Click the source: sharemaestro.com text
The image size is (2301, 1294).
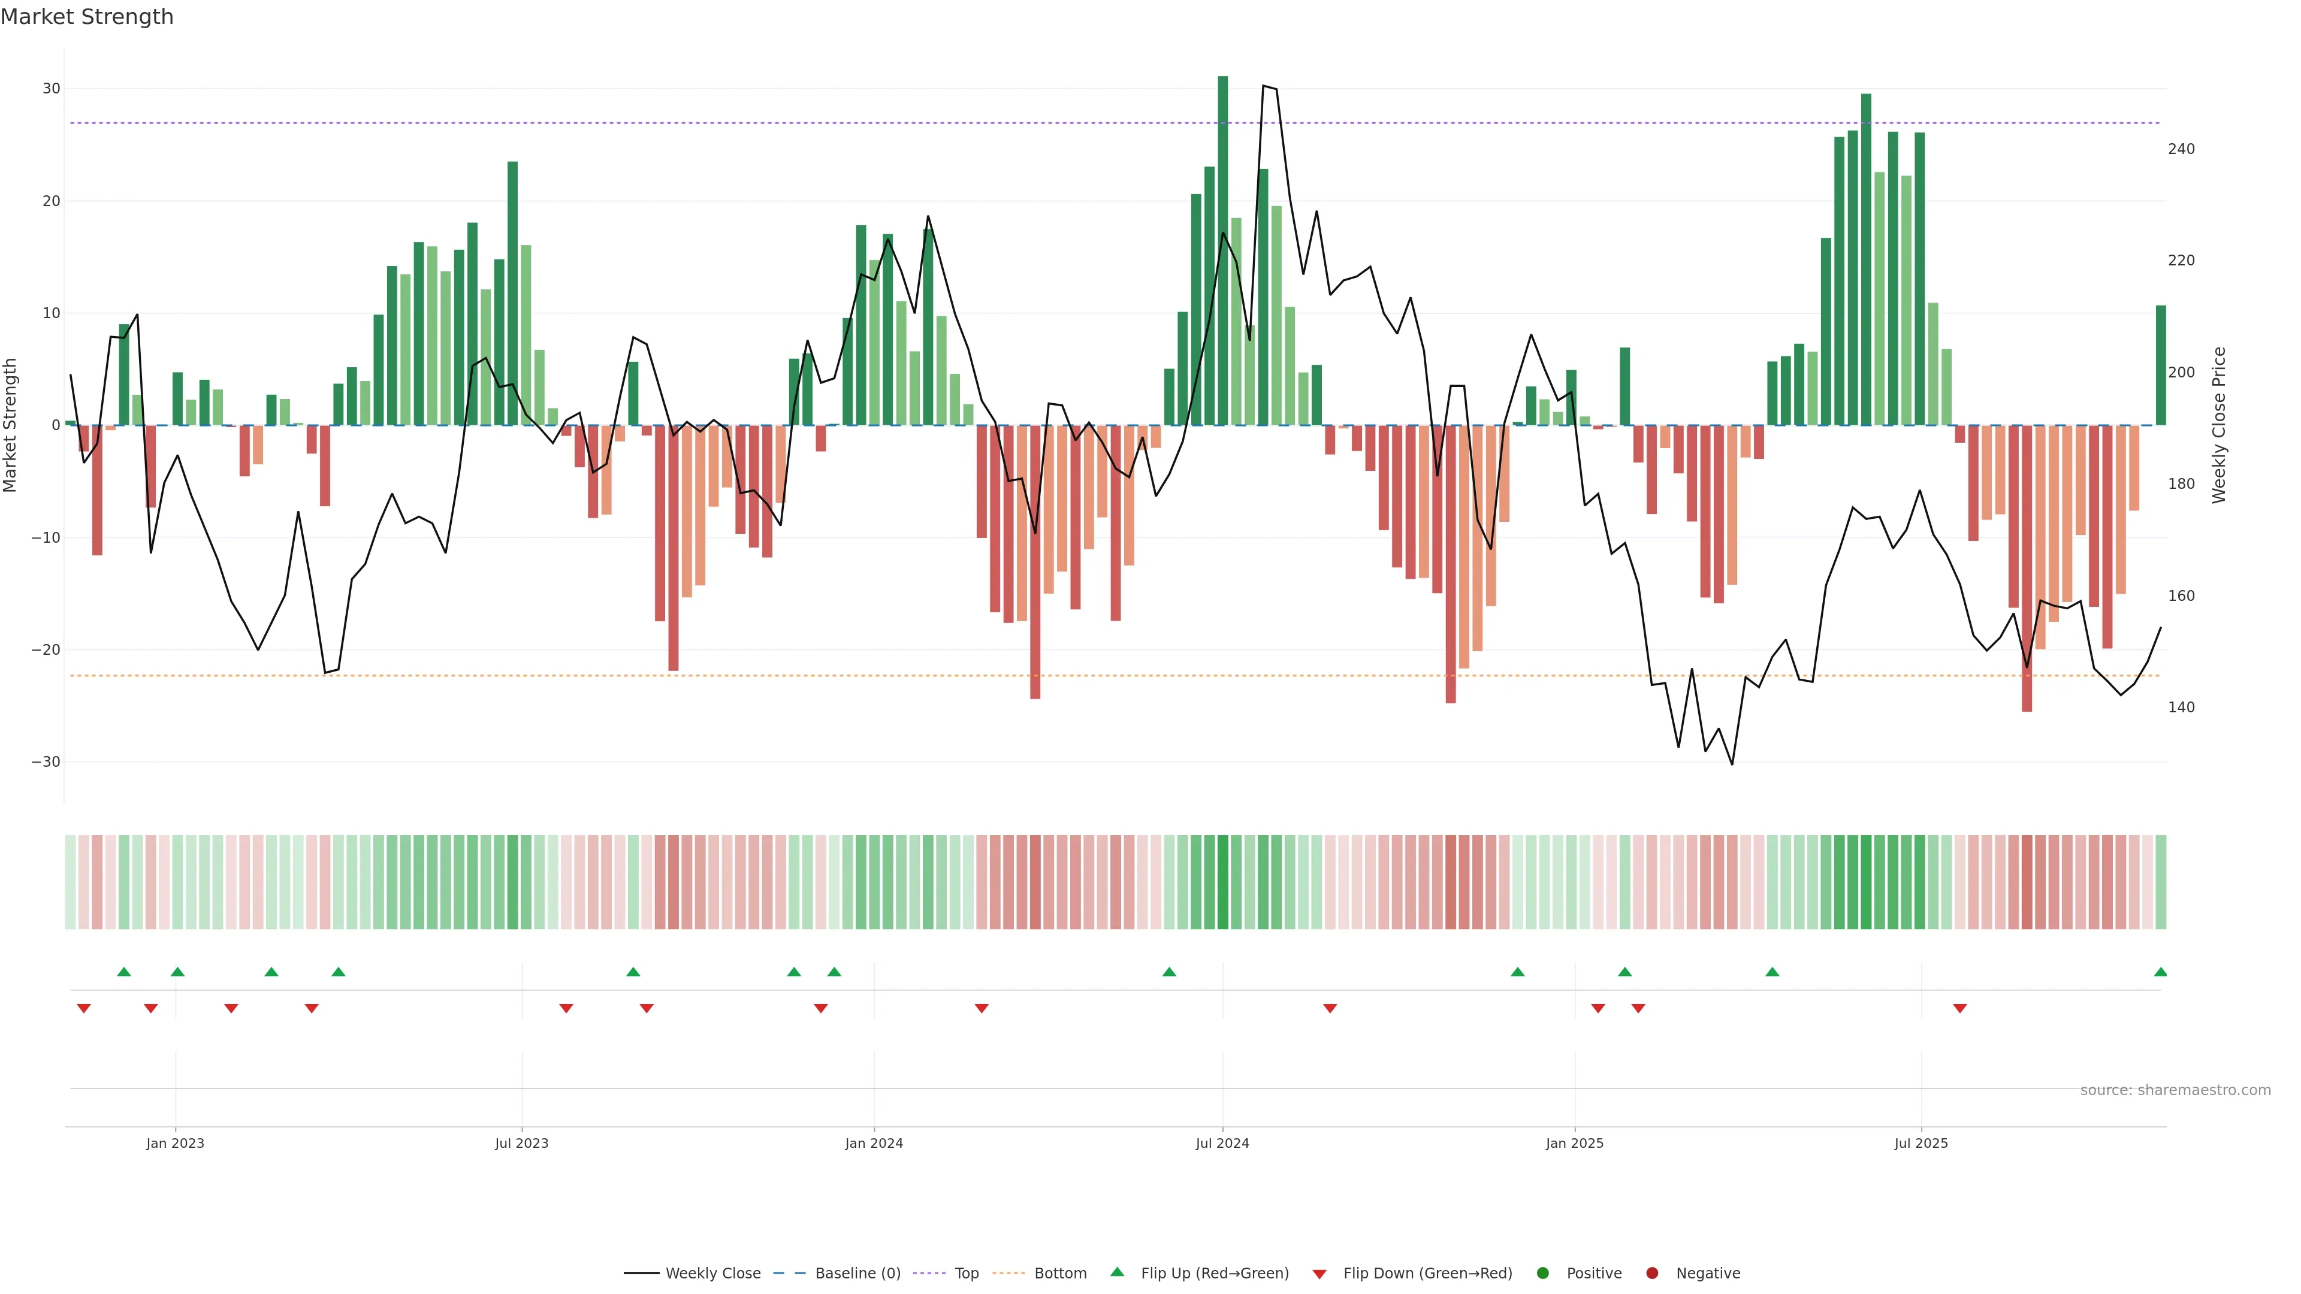(2175, 1090)
